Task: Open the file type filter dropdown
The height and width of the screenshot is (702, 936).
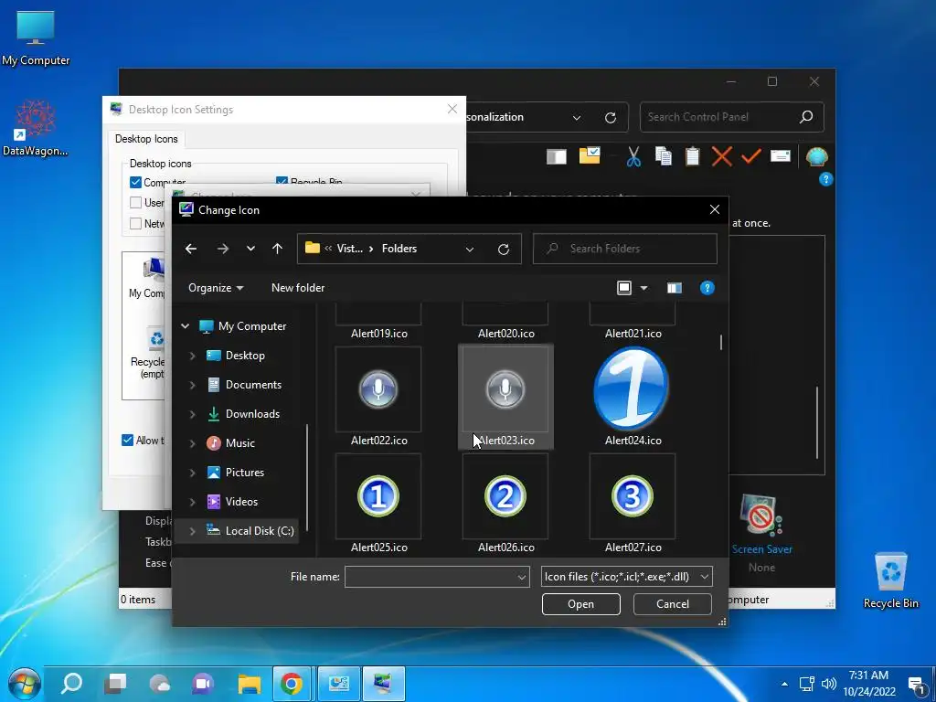Action: tap(705, 577)
